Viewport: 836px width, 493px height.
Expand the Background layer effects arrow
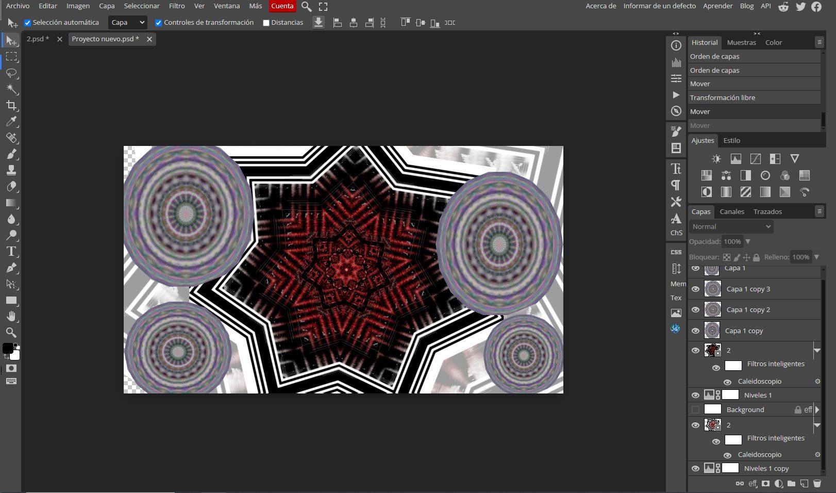click(817, 410)
